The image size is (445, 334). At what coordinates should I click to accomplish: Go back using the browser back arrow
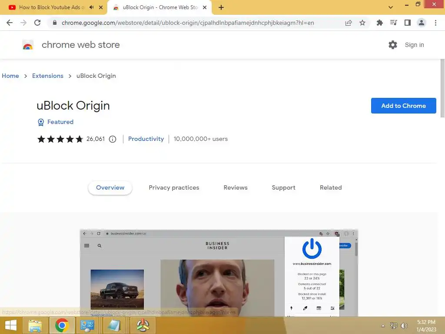click(x=10, y=23)
